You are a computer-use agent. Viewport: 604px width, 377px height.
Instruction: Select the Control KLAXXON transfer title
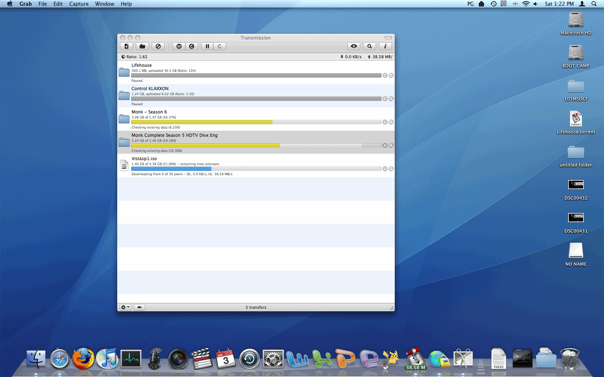click(x=150, y=89)
